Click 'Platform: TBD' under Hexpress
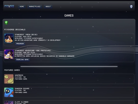 pos(20,77)
